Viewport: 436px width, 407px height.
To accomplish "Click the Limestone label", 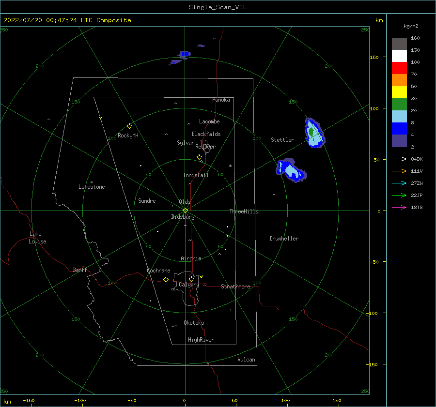I will tap(92, 187).
